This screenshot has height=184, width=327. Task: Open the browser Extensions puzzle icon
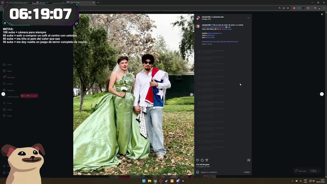pyautogui.click(x=308, y=8)
